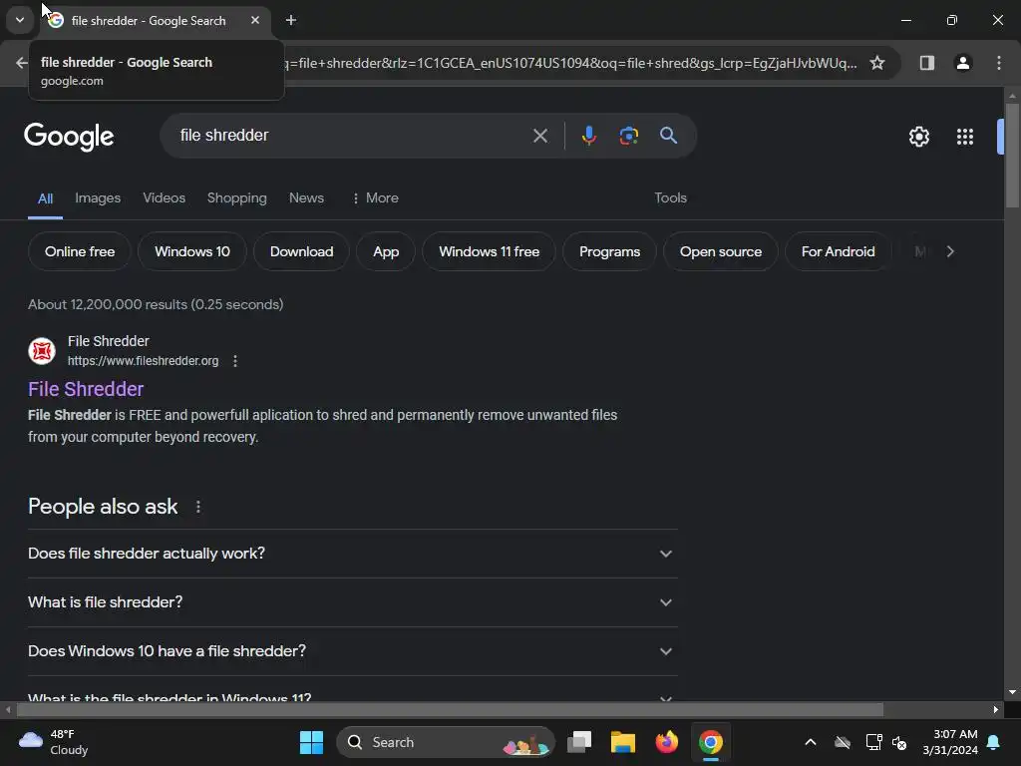Open the File Shredder result link
The image size is (1021, 766).
86,389
